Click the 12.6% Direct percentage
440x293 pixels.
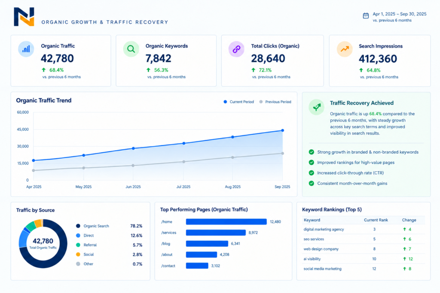coord(136,236)
